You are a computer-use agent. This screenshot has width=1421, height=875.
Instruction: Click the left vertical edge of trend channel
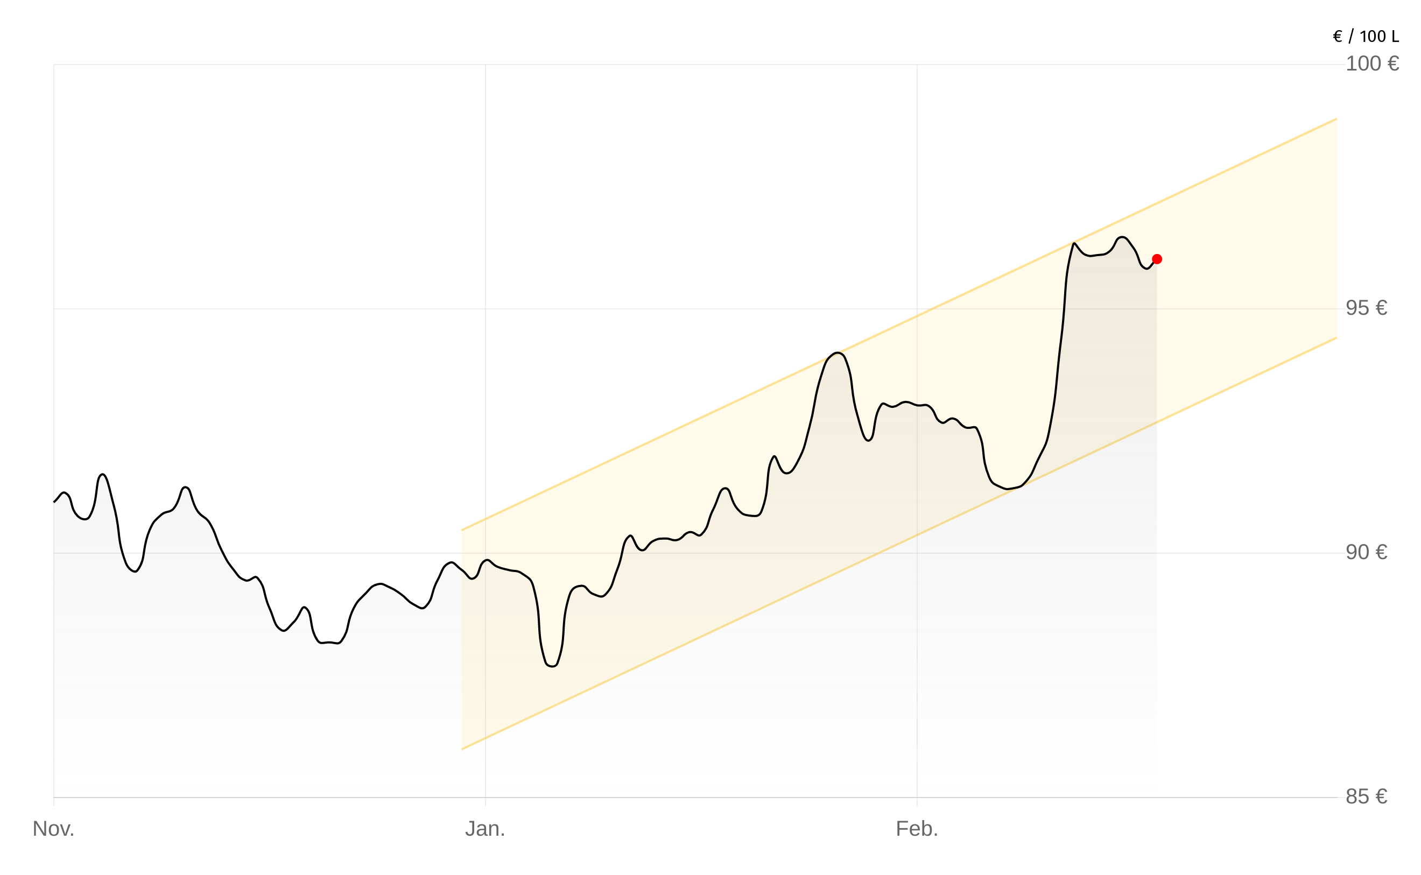coord(462,637)
